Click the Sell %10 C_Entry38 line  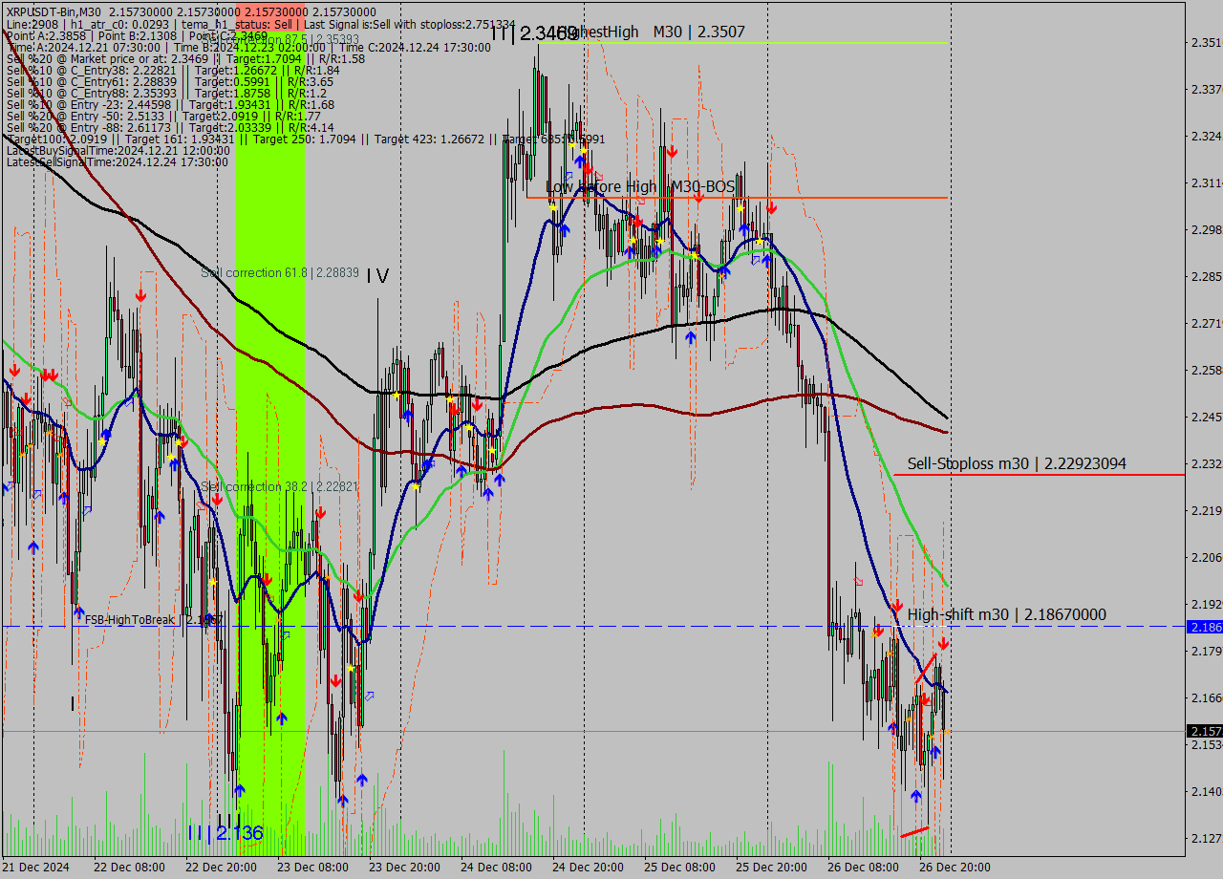pos(173,70)
